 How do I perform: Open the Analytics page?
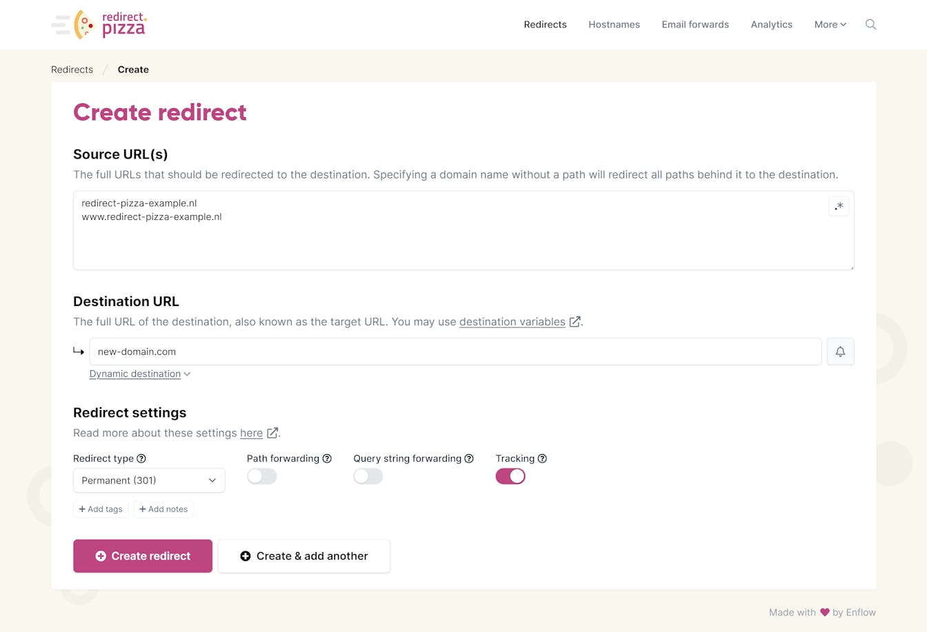(771, 24)
